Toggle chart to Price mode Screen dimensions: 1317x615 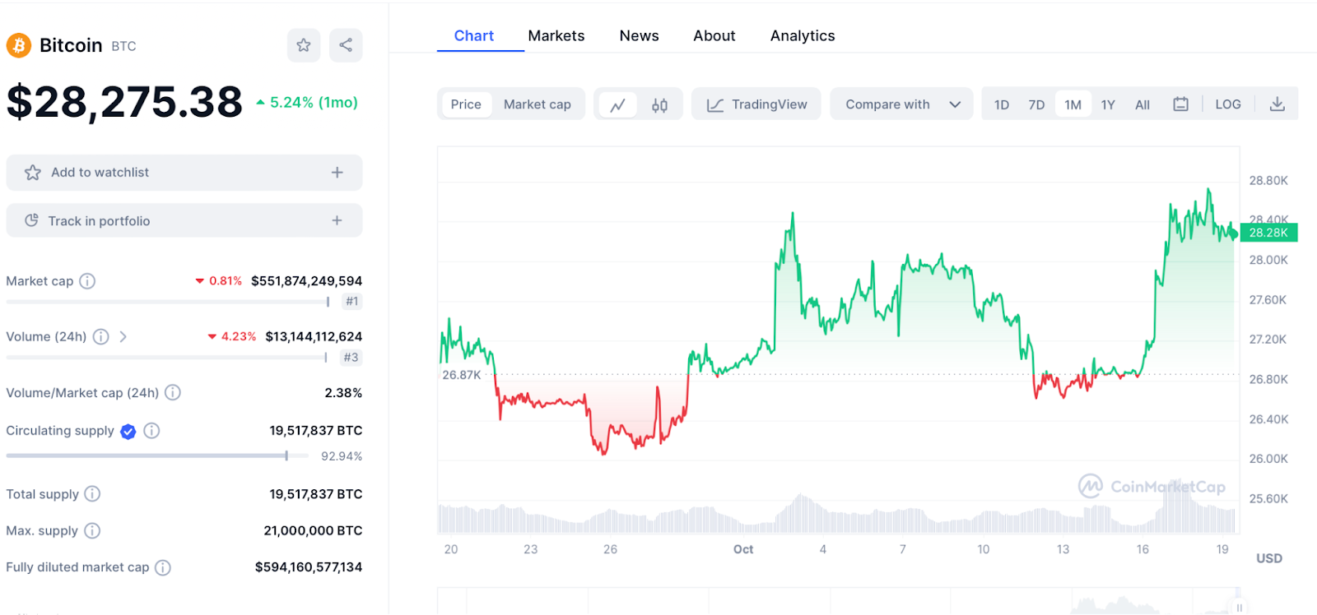coord(466,104)
